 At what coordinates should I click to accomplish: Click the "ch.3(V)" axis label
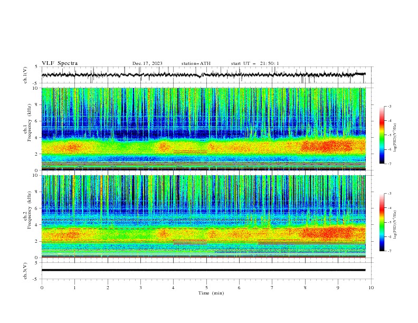[25, 271]
